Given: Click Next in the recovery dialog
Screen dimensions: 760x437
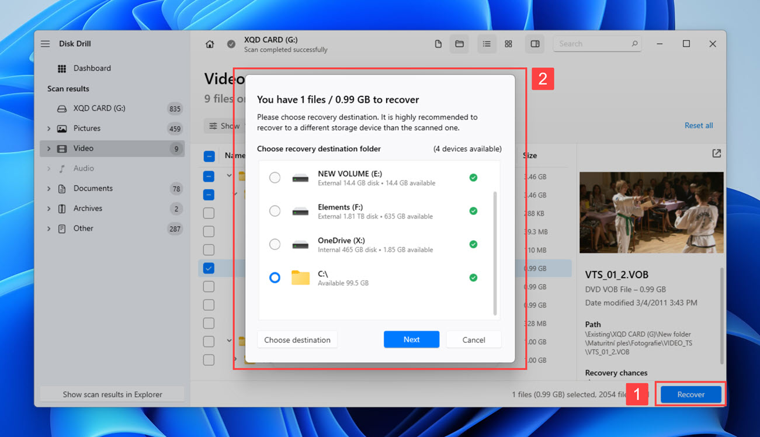Looking at the screenshot, I should [411, 339].
